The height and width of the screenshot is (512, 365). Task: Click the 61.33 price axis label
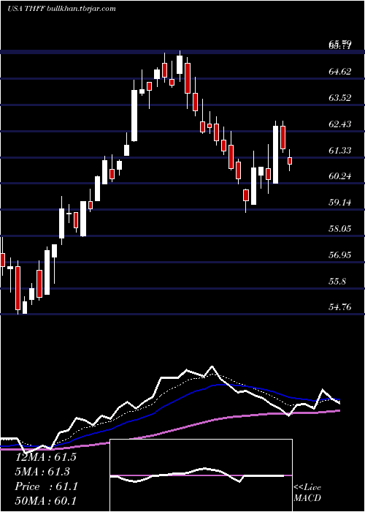(x=340, y=150)
